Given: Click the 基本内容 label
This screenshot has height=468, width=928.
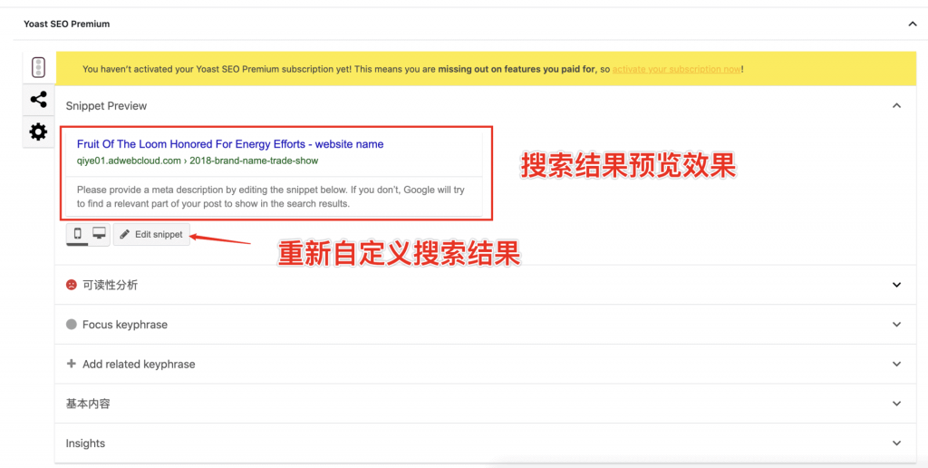Looking at the screenshot, I should [x=88, y=404].
